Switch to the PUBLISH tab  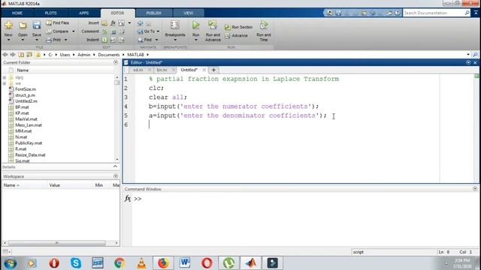point(153,13)
